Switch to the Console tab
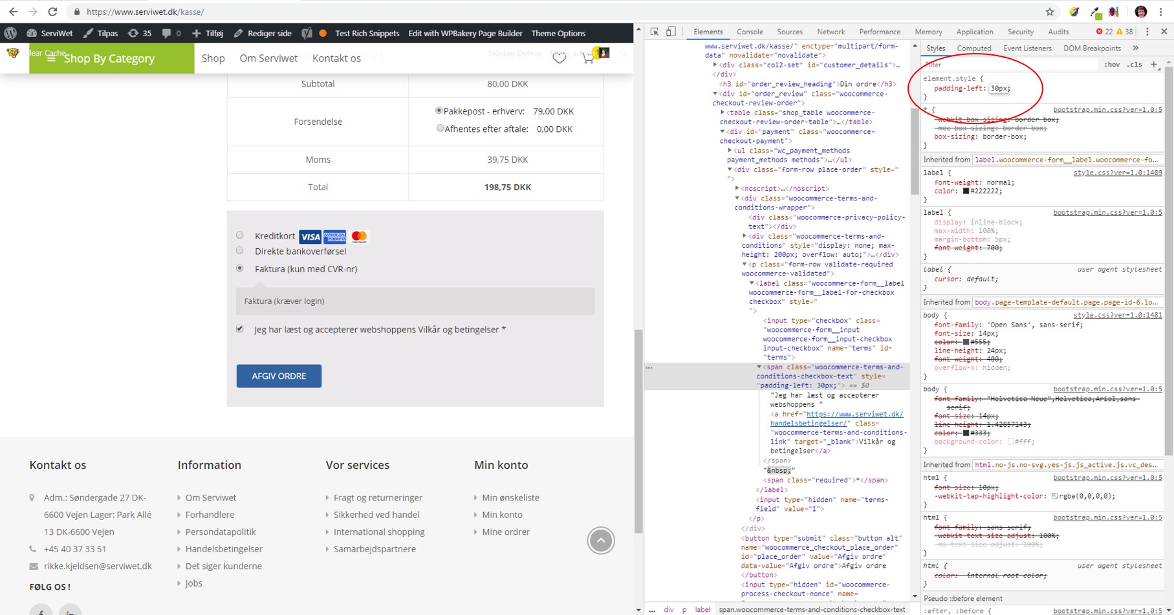 pyautogui.click(x=750, y=32)
